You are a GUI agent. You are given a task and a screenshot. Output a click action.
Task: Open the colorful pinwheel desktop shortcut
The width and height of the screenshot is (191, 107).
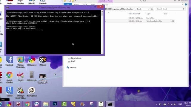(32, 61)
